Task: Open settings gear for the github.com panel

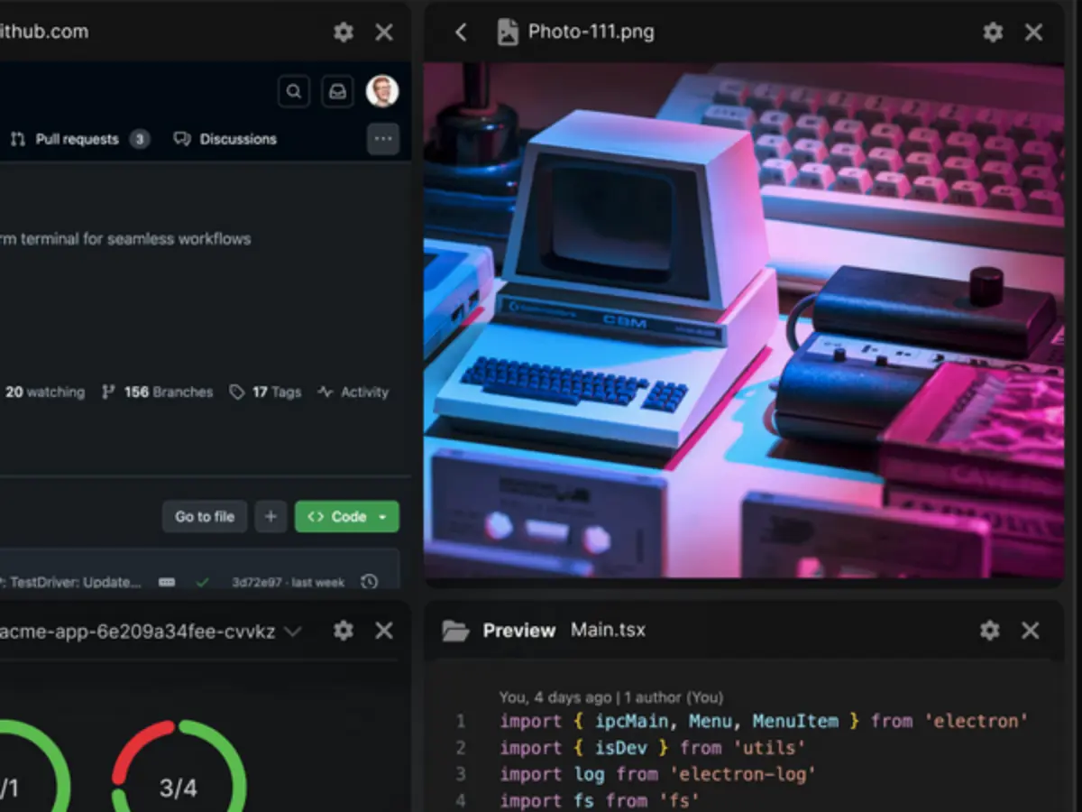Action: pos(344,32)
